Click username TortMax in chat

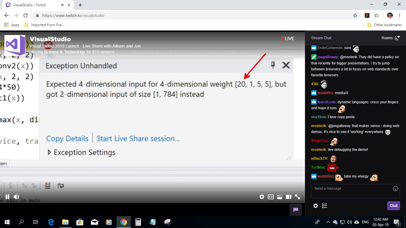click(318, 167)
